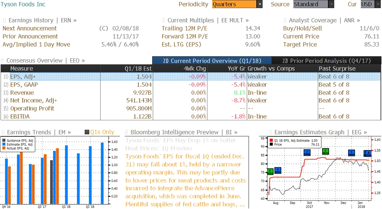The width and height of the screenshot is (382, 209).
Task: Click the Past Surprise column header
Action: pyautogui.click(x=349, y=69)
